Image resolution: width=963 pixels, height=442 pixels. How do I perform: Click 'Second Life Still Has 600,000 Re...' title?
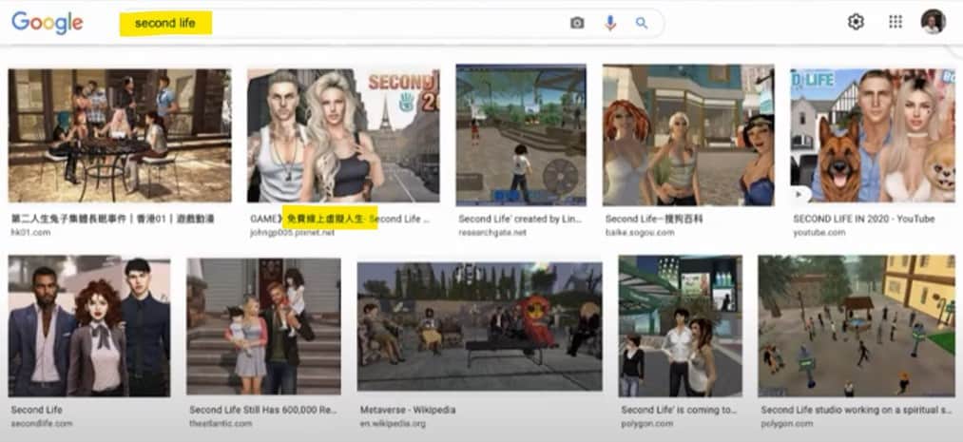(263, 410)
